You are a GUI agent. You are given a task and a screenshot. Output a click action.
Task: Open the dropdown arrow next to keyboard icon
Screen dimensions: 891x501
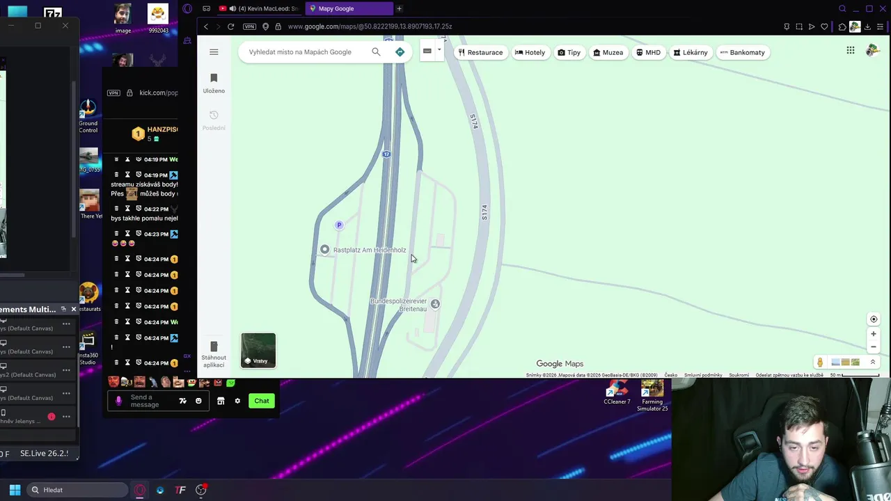tap(439, 50)
